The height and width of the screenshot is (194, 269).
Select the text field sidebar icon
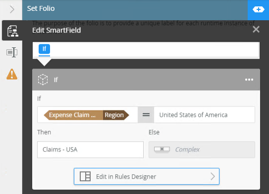pyautogui.click(x=12, y=52)
